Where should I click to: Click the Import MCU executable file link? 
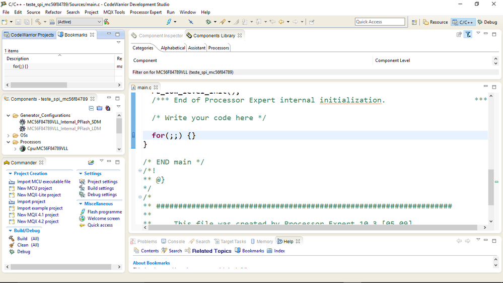click(x=44, y=182)
